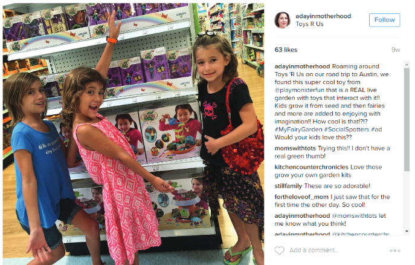The image size is (415, 265).
Task: Open the Toys R Us location link
Action: [309, 24]
